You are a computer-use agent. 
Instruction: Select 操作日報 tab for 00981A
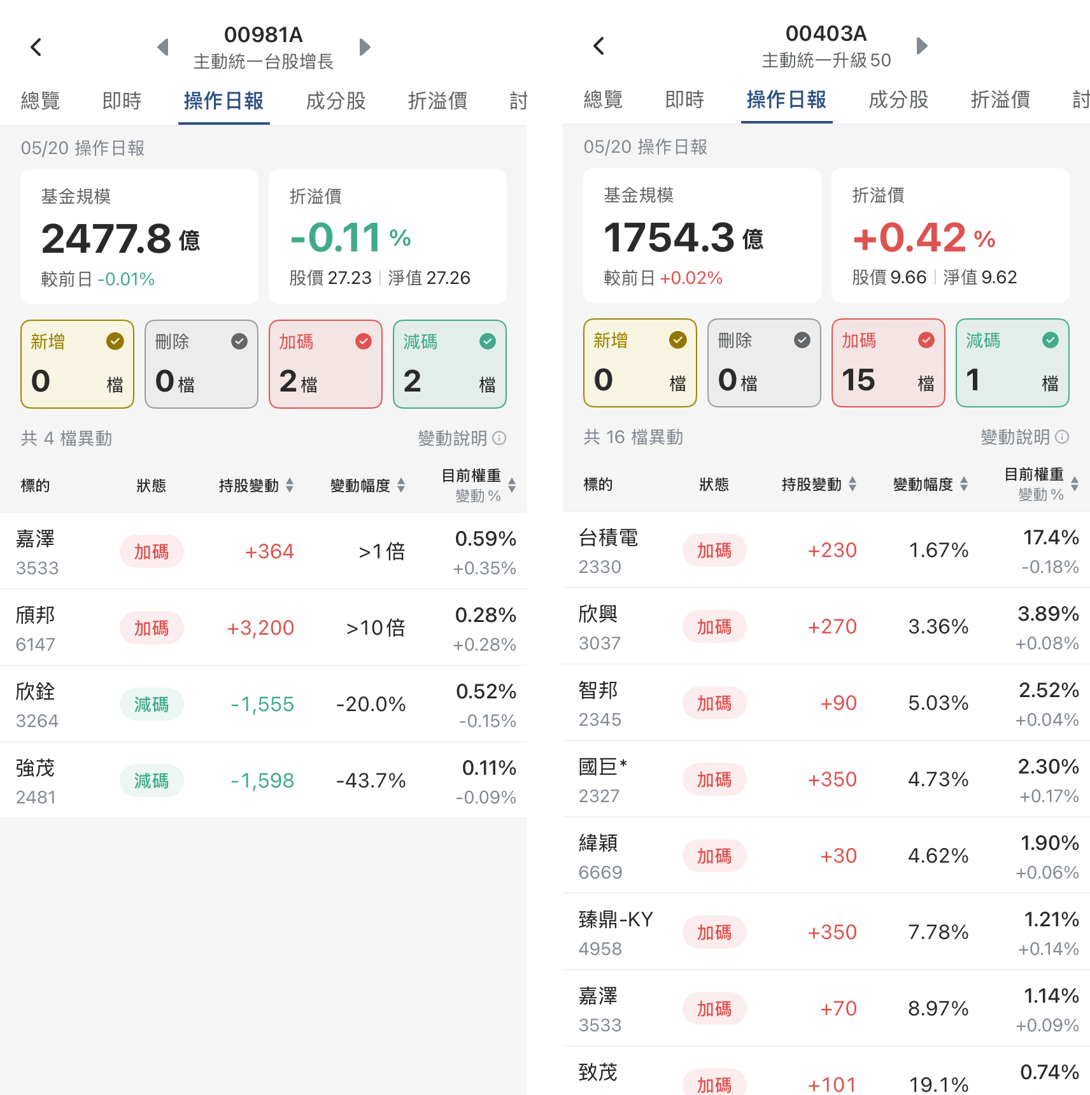click(x=223, y=101)
